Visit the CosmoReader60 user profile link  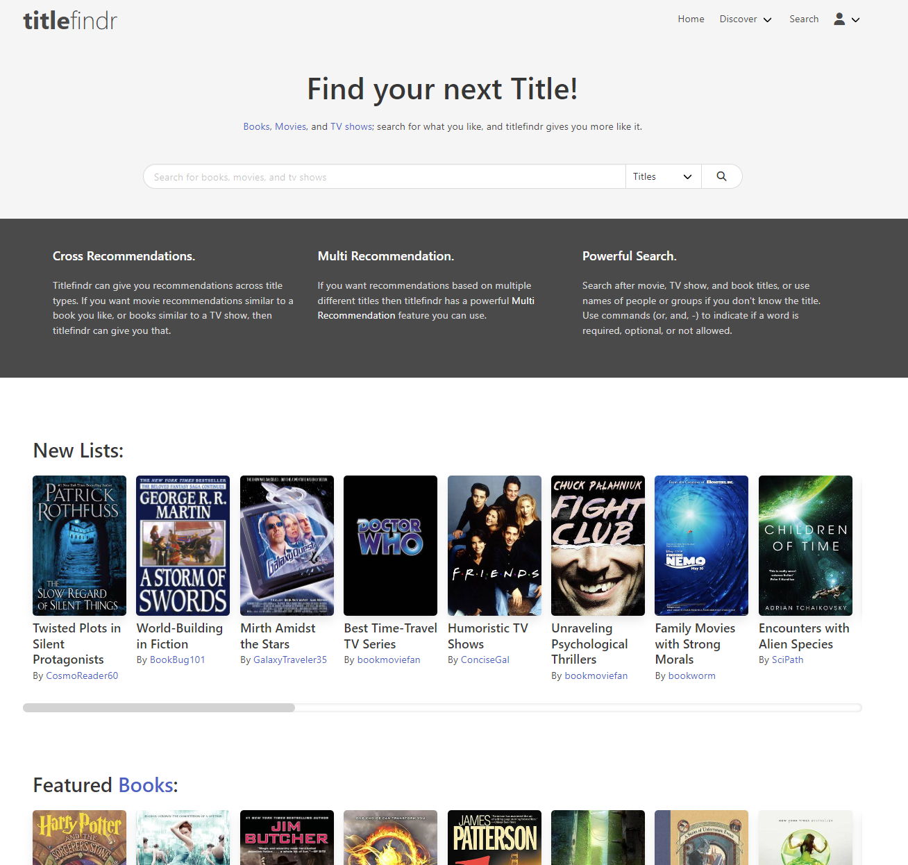pyautogui.click(x=82, y=675)
